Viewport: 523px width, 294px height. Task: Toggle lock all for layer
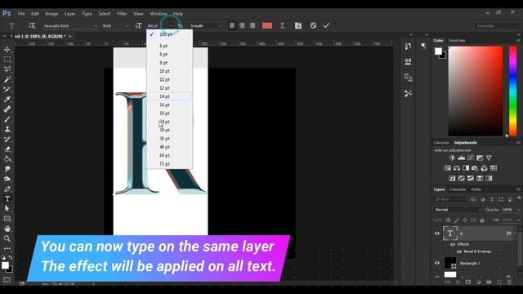(x=481, y=220)
